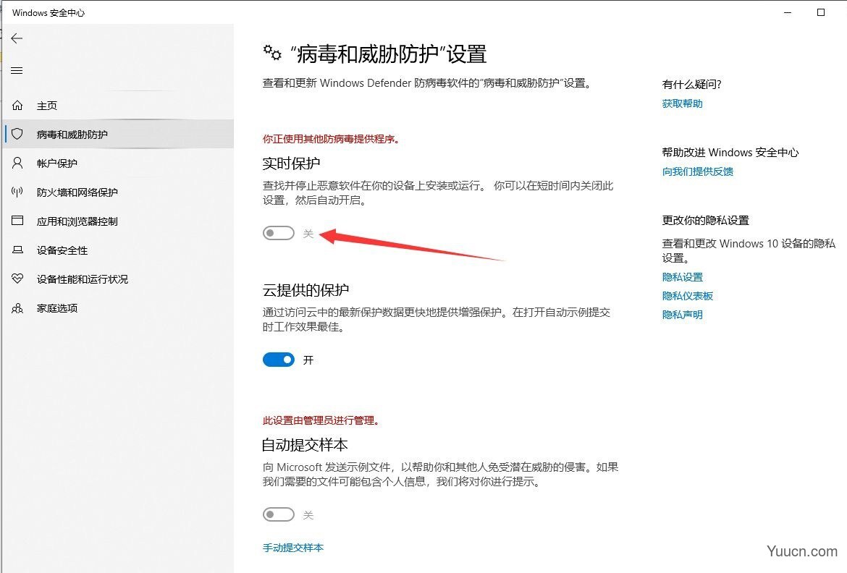Click the antenna icon for 防火墙和网络保护
The image size is (847, 573).
17,192
